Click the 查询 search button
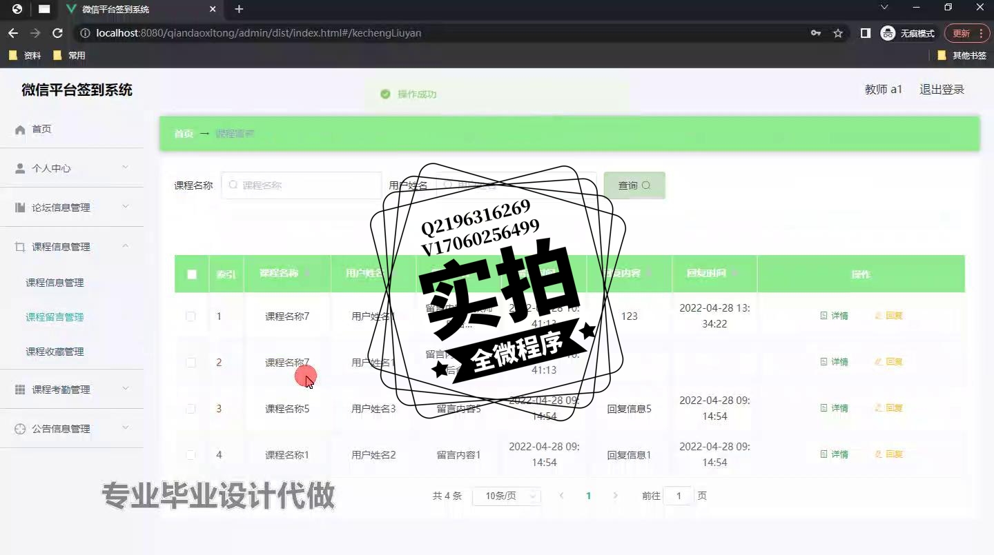Image resolution: width=994 pixels, height=555 pixels. [x=634, y=185]
